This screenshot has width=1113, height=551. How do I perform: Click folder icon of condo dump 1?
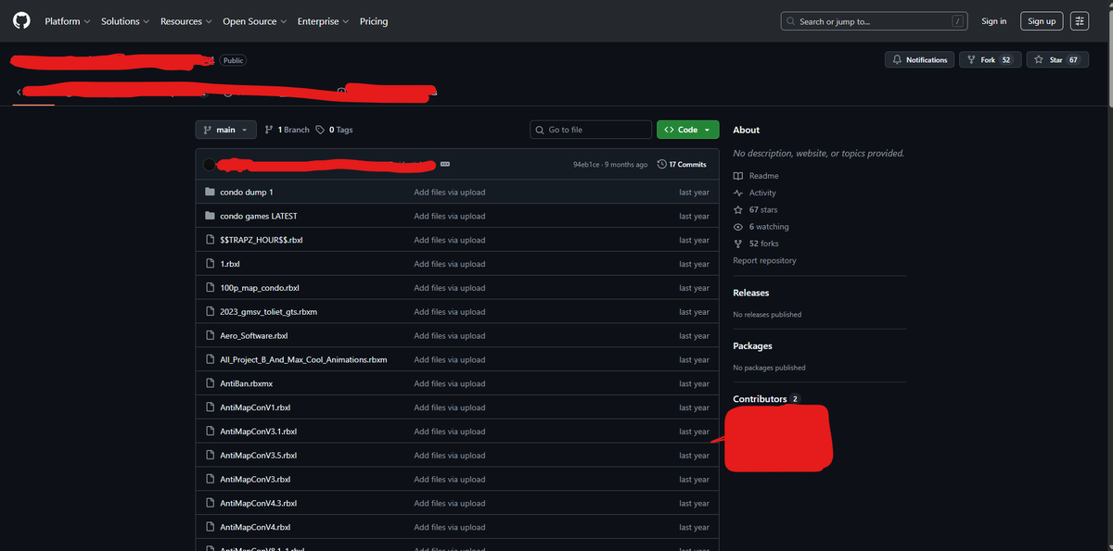tap(211, 193)
